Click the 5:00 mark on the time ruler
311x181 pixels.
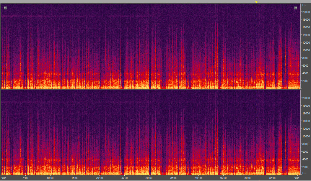tap(25, 178)
